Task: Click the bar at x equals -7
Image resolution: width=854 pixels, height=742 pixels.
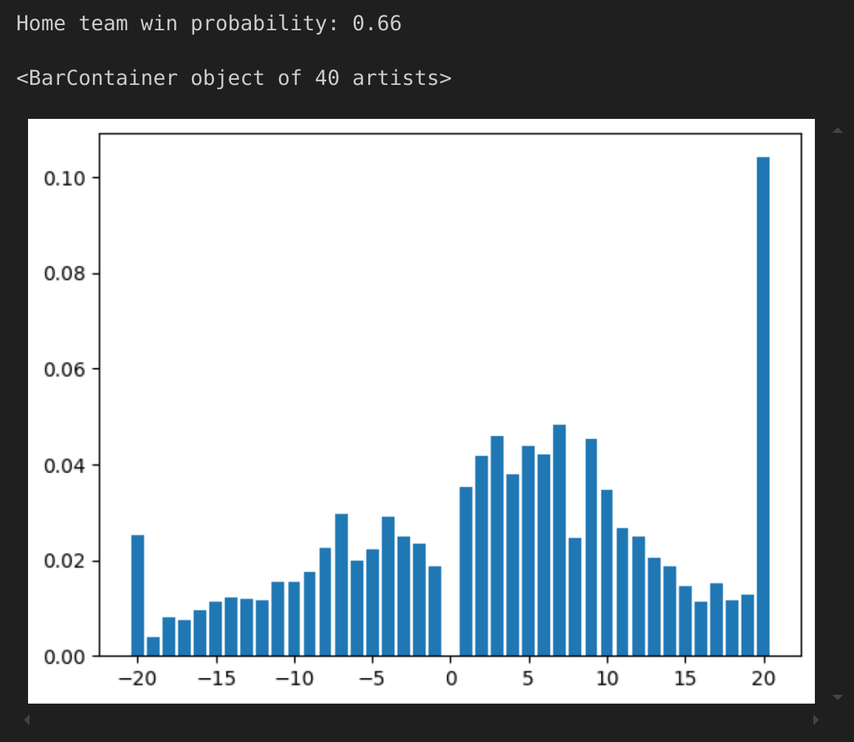Action: pos(341,585)
